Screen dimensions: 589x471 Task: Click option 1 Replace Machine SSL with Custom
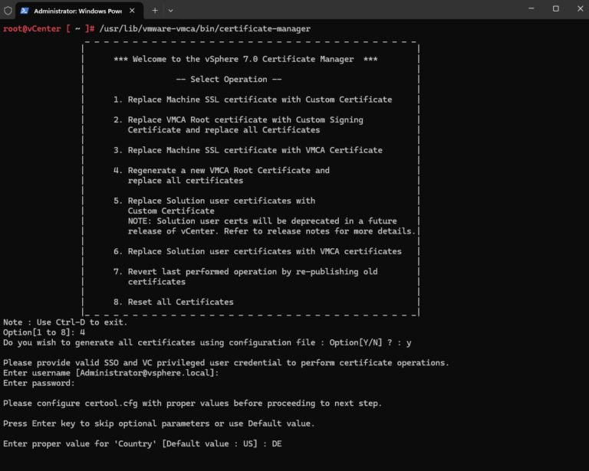[253, 100]
